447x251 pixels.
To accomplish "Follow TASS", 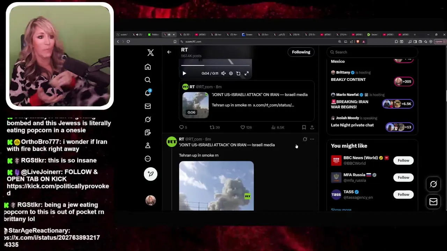I will pos(403,195).
